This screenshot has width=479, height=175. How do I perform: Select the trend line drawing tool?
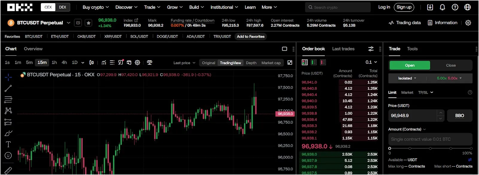point(8,88)
